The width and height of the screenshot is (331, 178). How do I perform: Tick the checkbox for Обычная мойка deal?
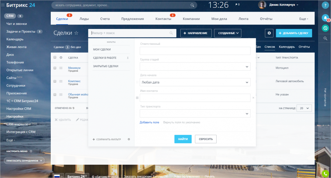click(x=55, y=94)
